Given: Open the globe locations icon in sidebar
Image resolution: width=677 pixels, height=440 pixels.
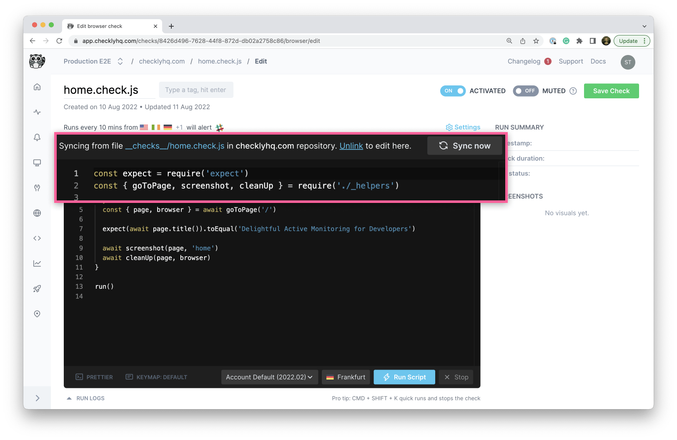Looking at the screenshot, I should 37,213.
